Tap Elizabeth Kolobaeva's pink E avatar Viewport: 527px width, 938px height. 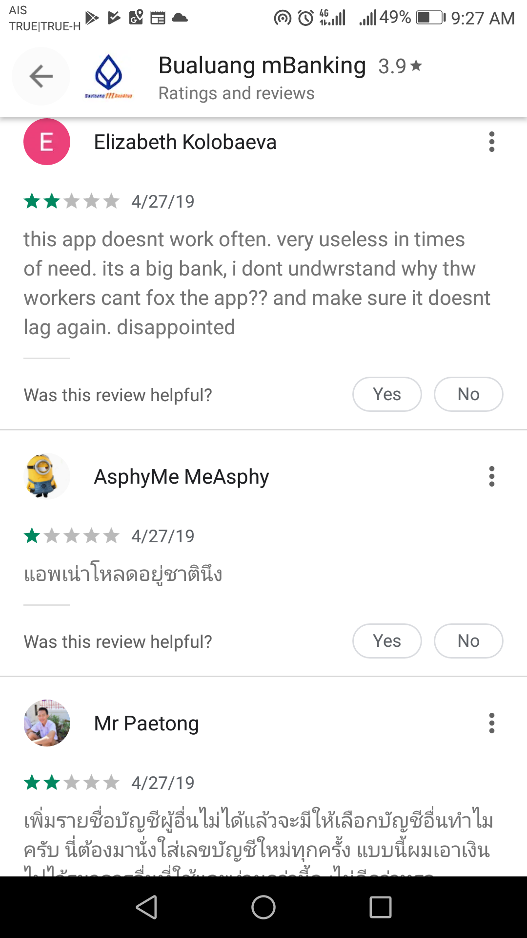tap(47, 142)
